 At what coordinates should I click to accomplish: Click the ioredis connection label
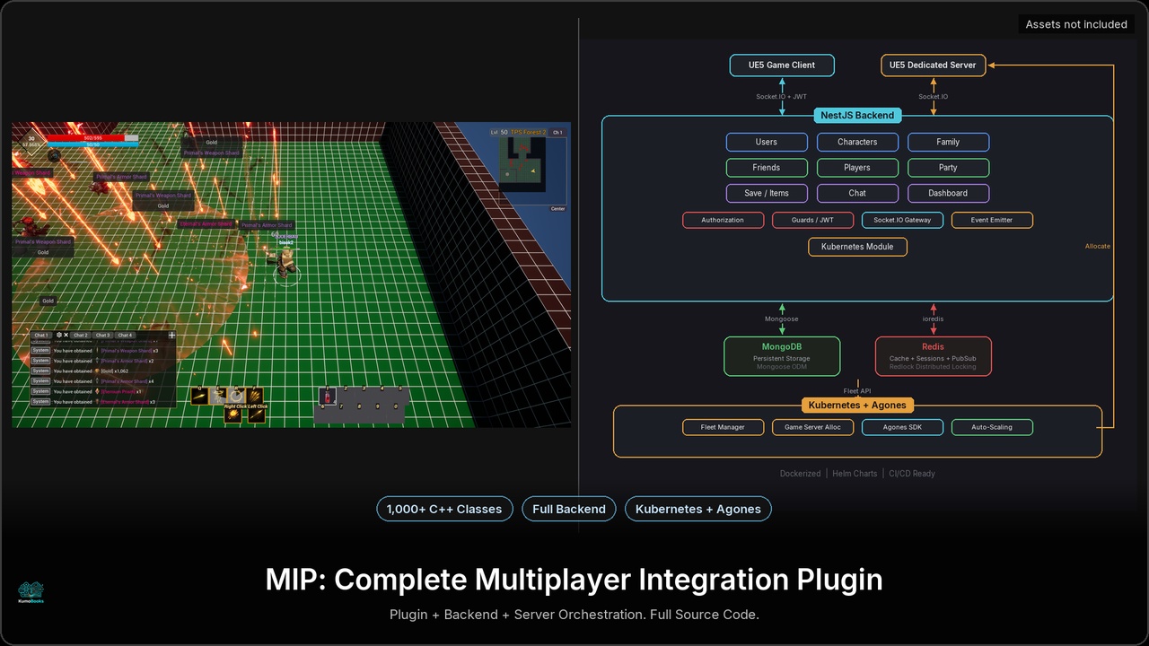933,319
